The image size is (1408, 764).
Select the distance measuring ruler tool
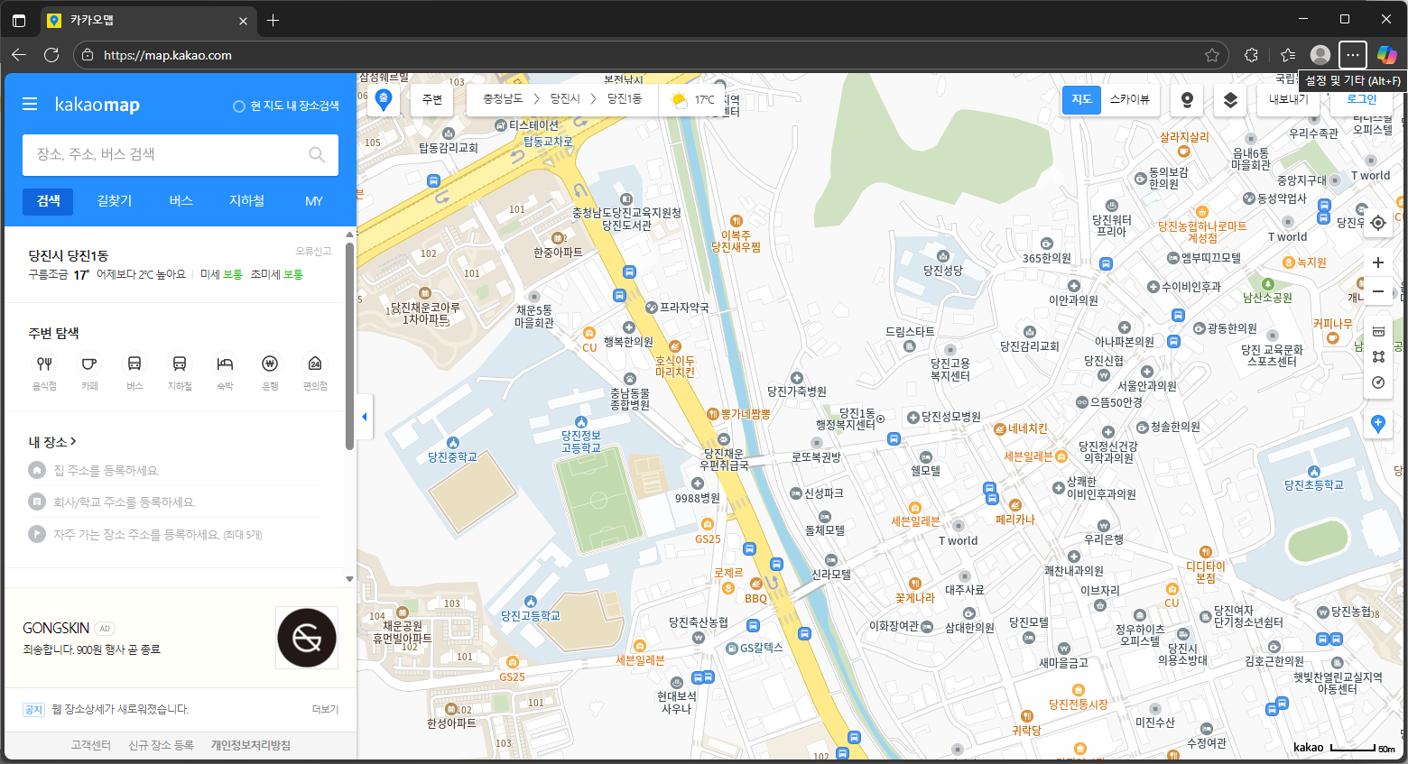(1378, 331)
